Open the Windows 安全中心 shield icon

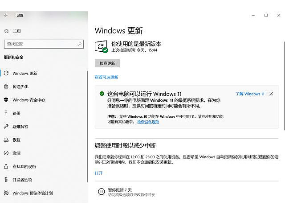(6, 100)
